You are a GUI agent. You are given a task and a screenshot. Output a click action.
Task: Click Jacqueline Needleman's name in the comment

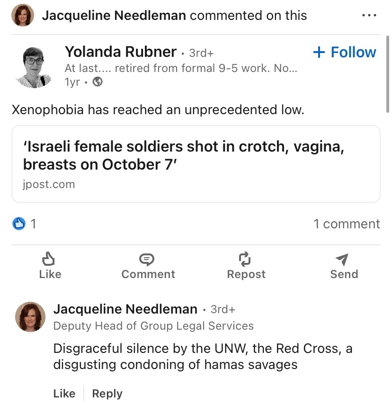tap(125, 309)
